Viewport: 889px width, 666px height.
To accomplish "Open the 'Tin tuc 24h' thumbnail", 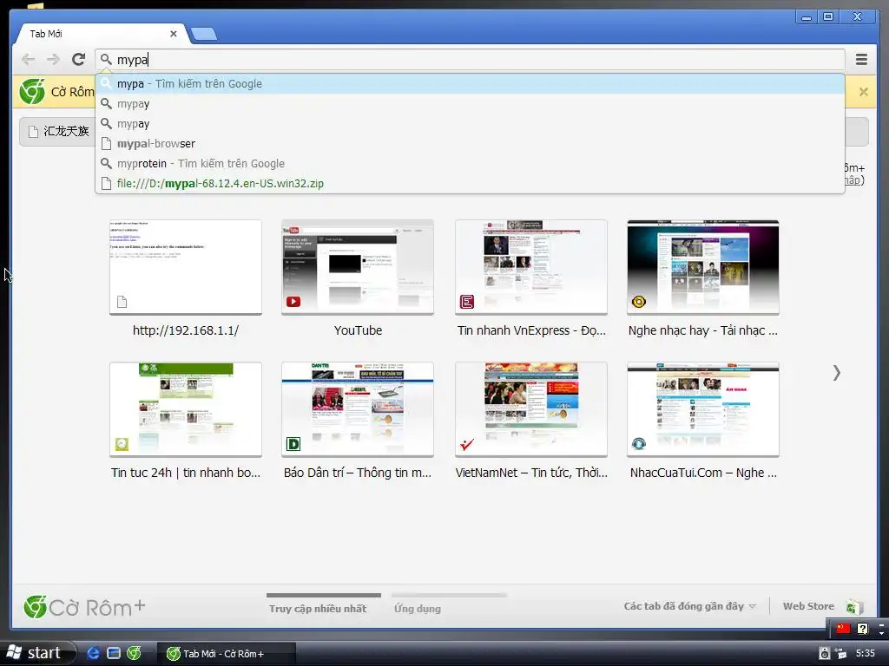I will tap(186, 409).
